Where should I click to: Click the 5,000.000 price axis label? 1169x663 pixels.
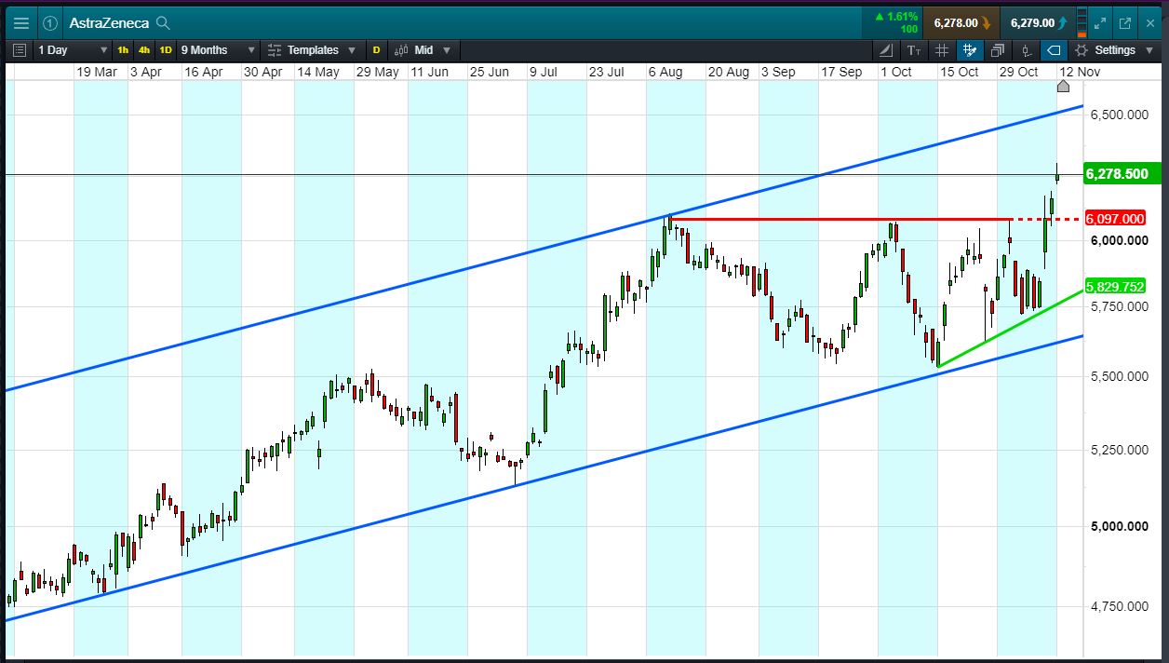coord(1118,527)
